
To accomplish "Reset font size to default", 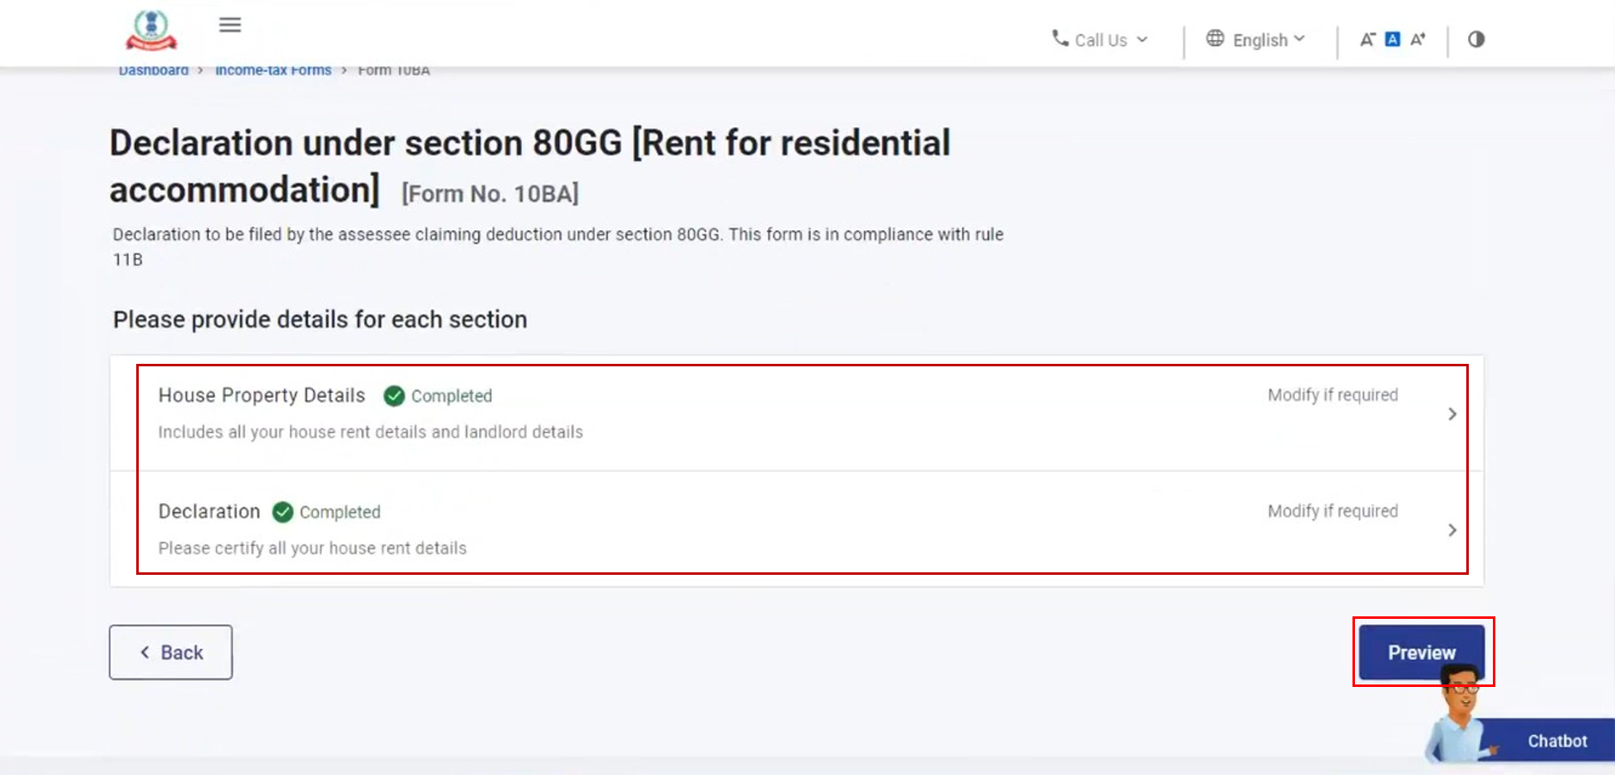I will 1393,39.
